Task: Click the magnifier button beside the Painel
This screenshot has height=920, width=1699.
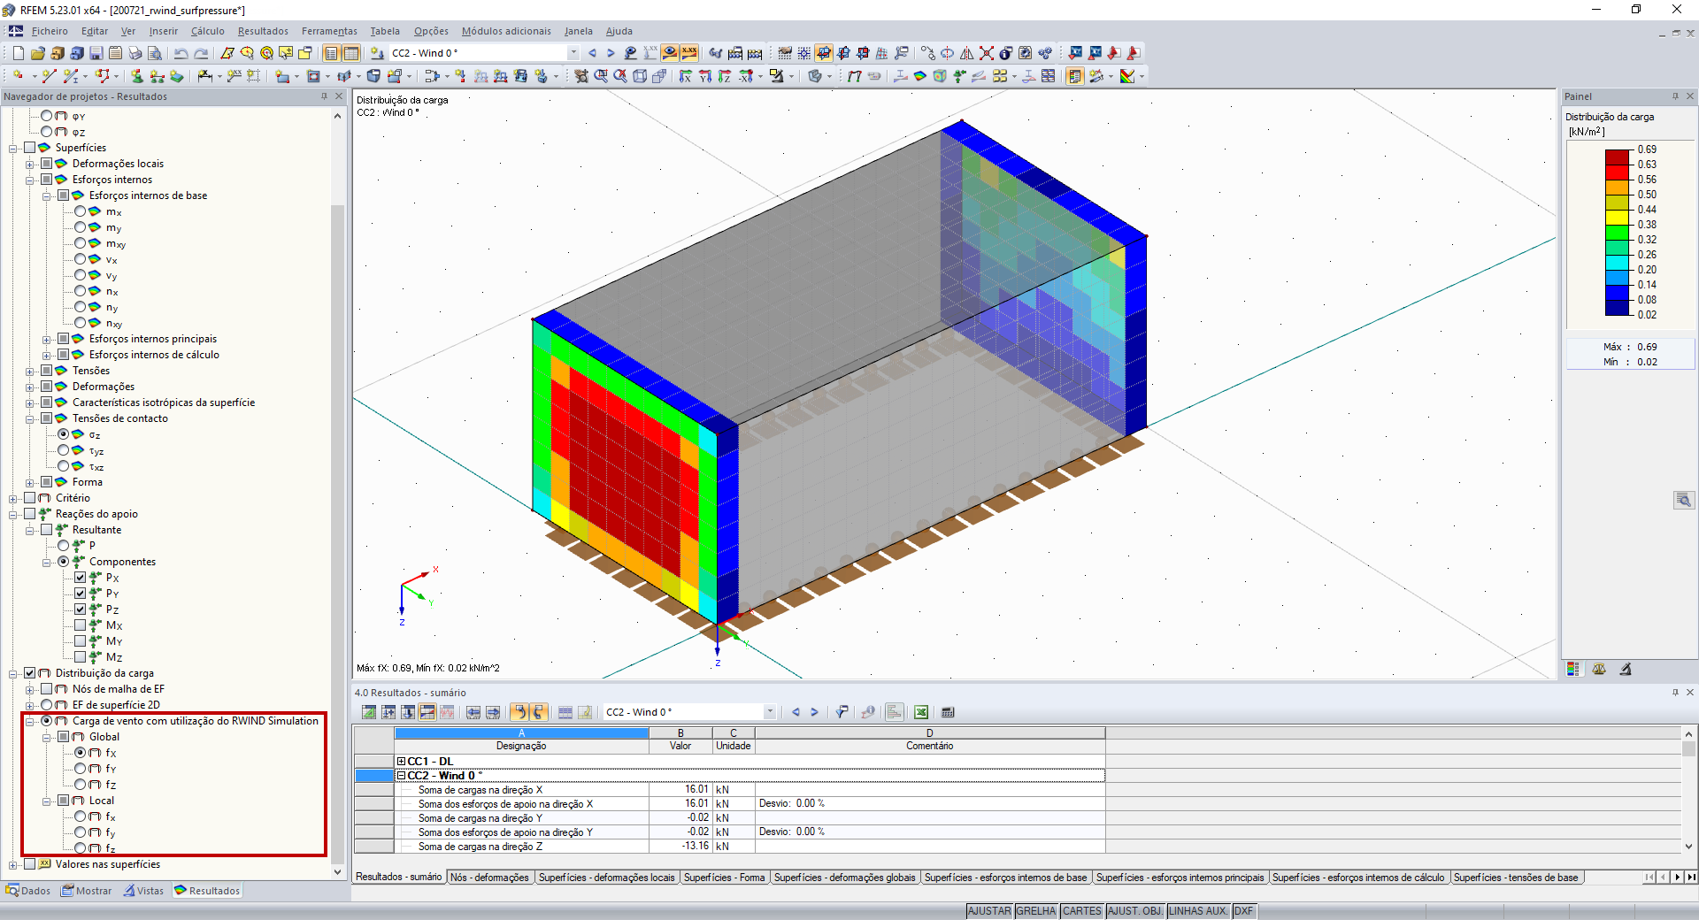Action: click(x=1684, y=501)
